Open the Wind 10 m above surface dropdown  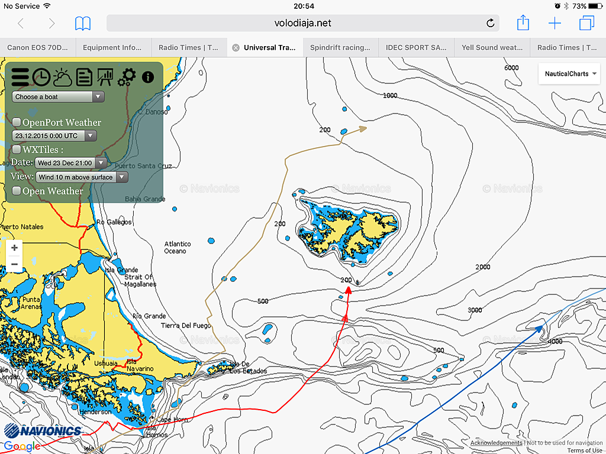[82, 177]
